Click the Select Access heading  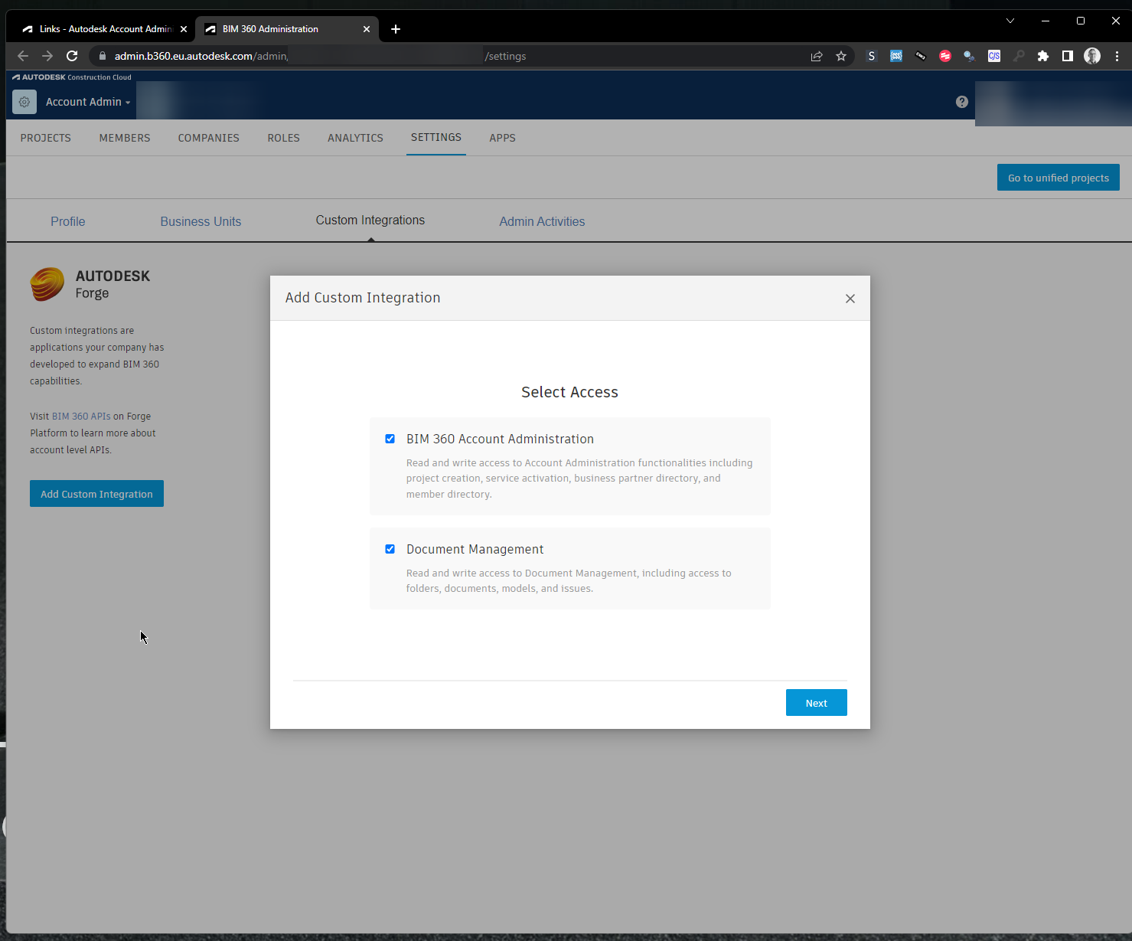click(x=569, y=392)
